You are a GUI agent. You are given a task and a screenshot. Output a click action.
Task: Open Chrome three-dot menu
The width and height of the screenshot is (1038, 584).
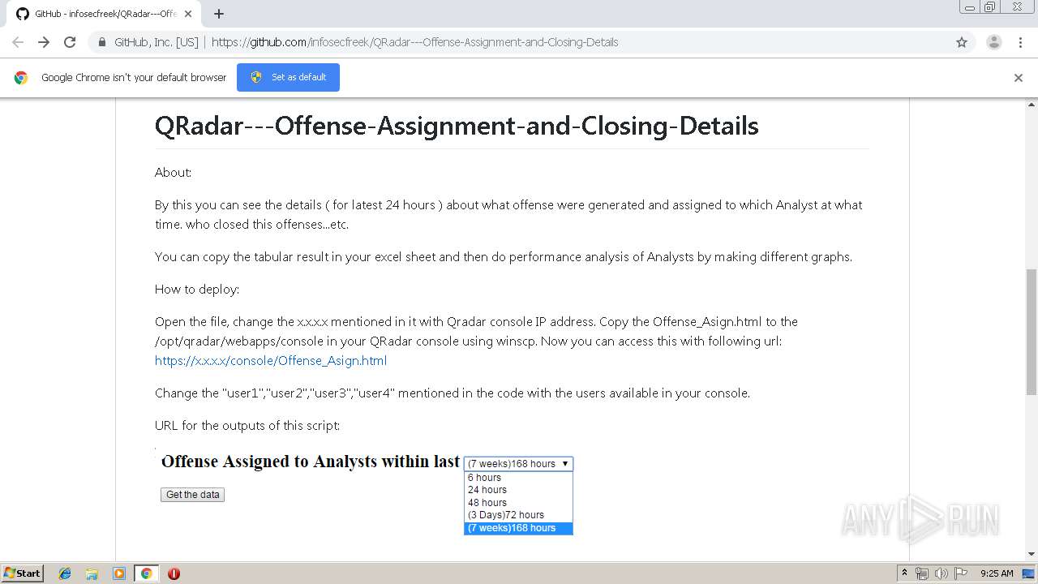pos(1020,42)
